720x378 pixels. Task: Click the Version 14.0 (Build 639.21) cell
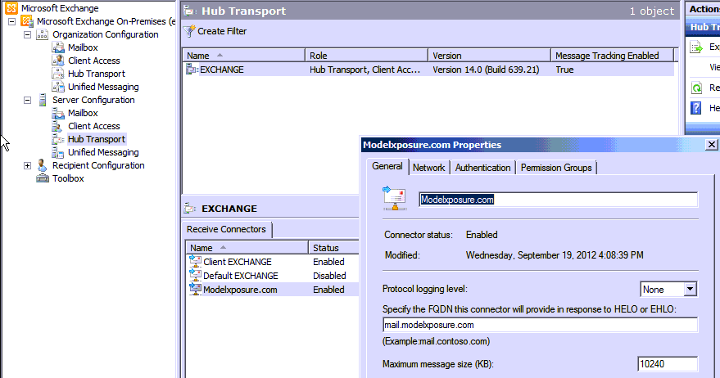(x=486, y=70)
